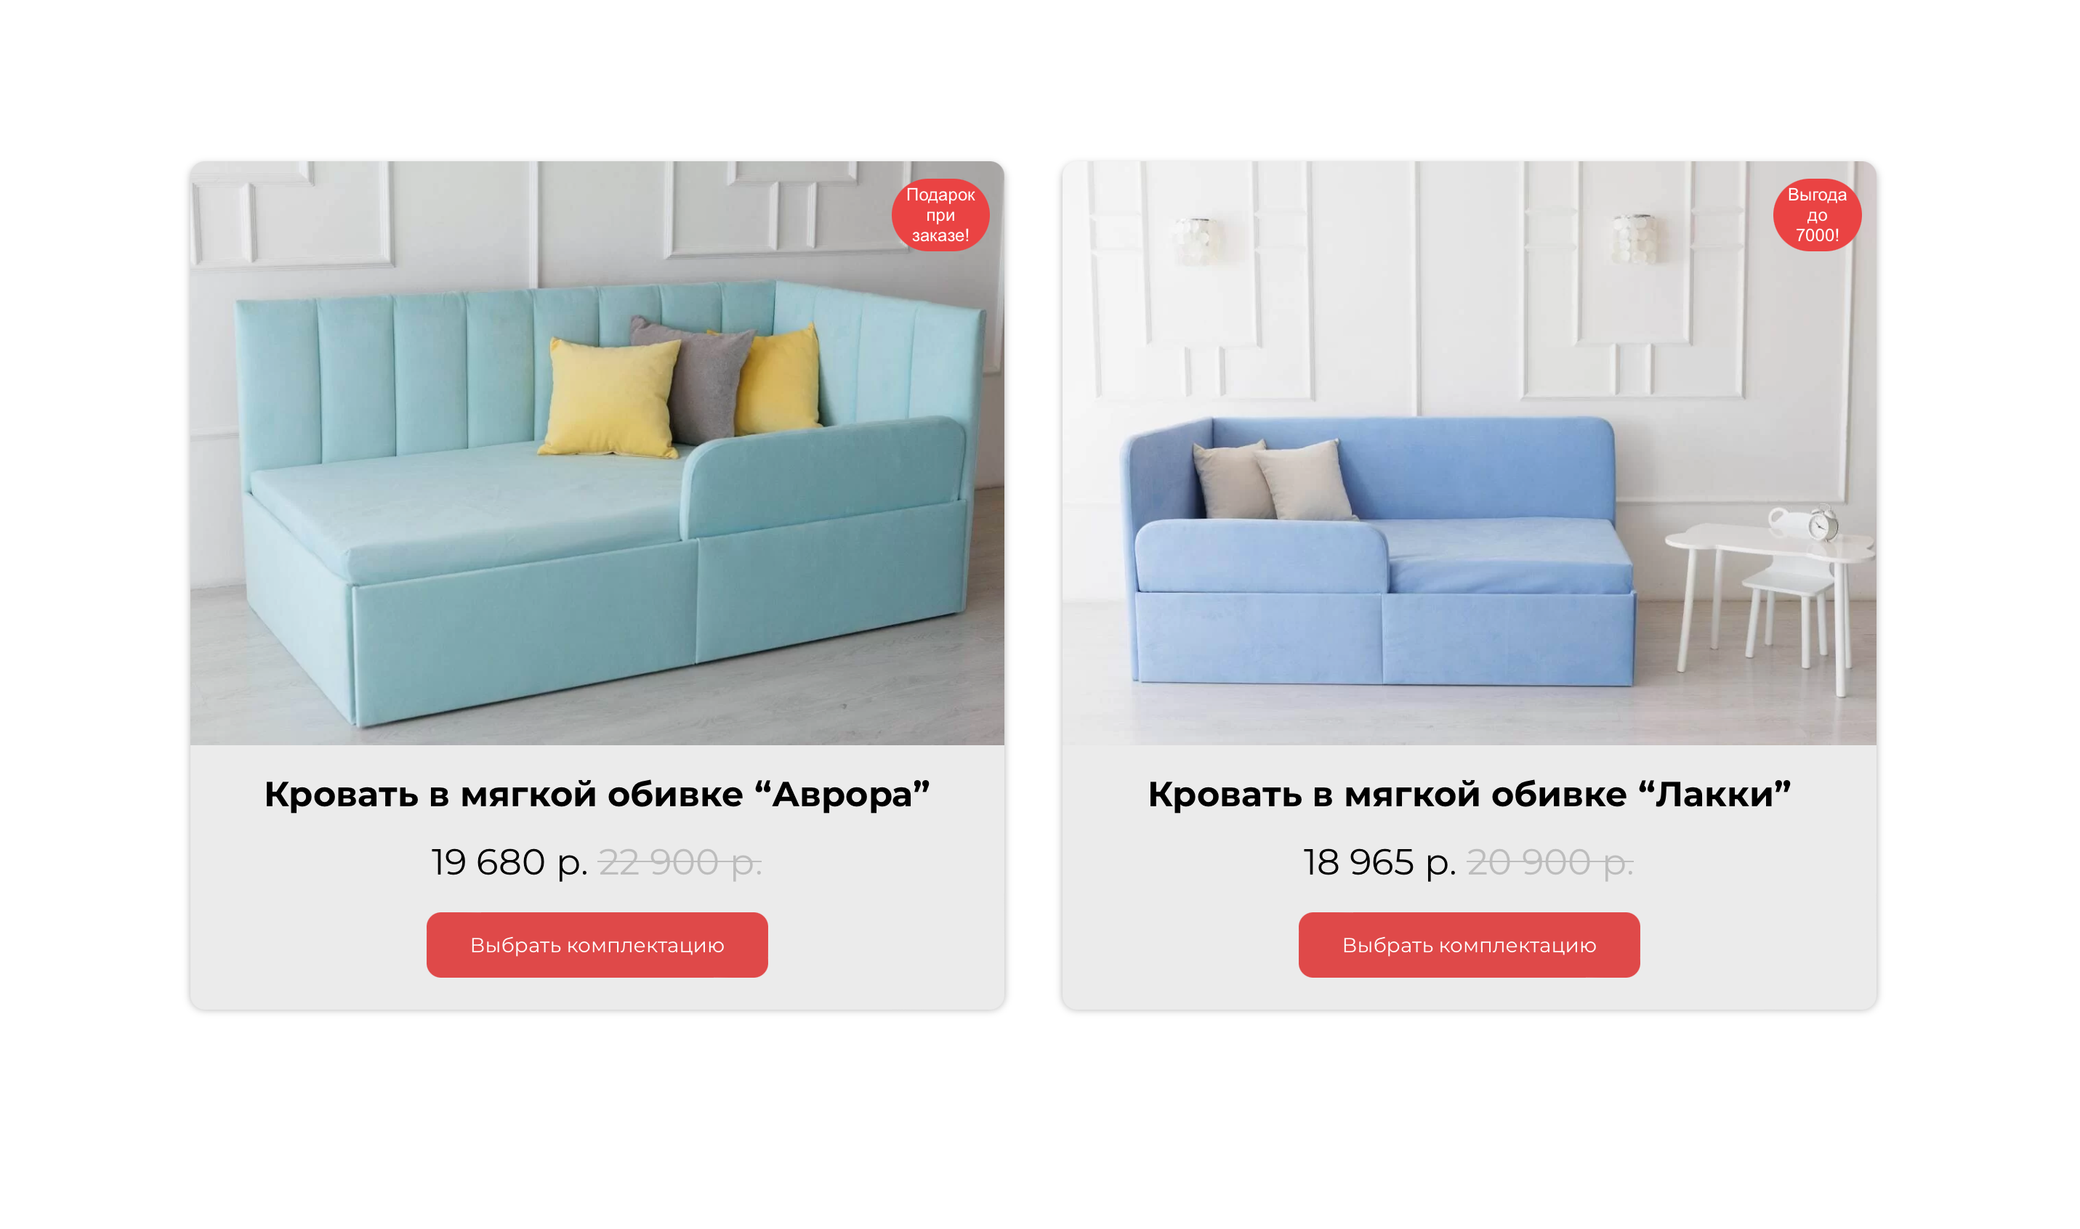This screenshot has width=2080, height=1229.
Task: Click the front yellow pillow on Aurora bed
Action: coord(609,397)
